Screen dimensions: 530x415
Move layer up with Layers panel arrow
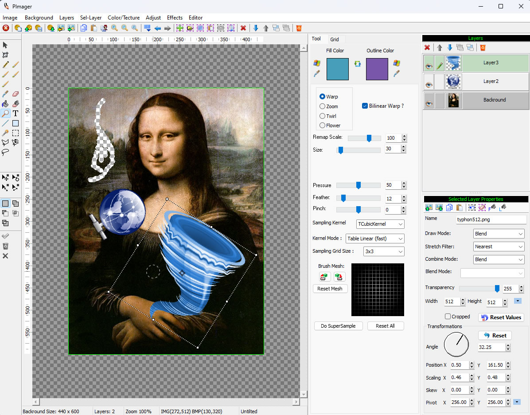440,48
